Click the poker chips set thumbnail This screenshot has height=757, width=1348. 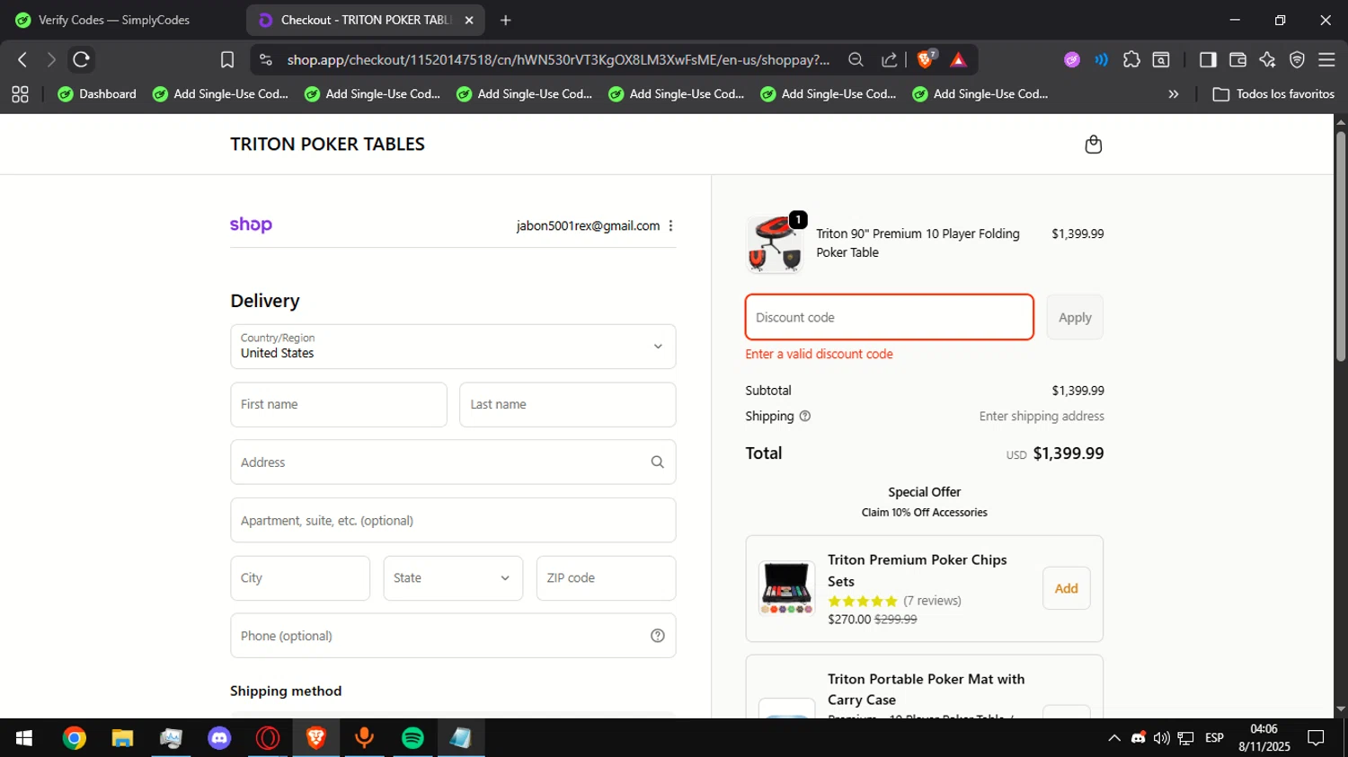[787, 588]
